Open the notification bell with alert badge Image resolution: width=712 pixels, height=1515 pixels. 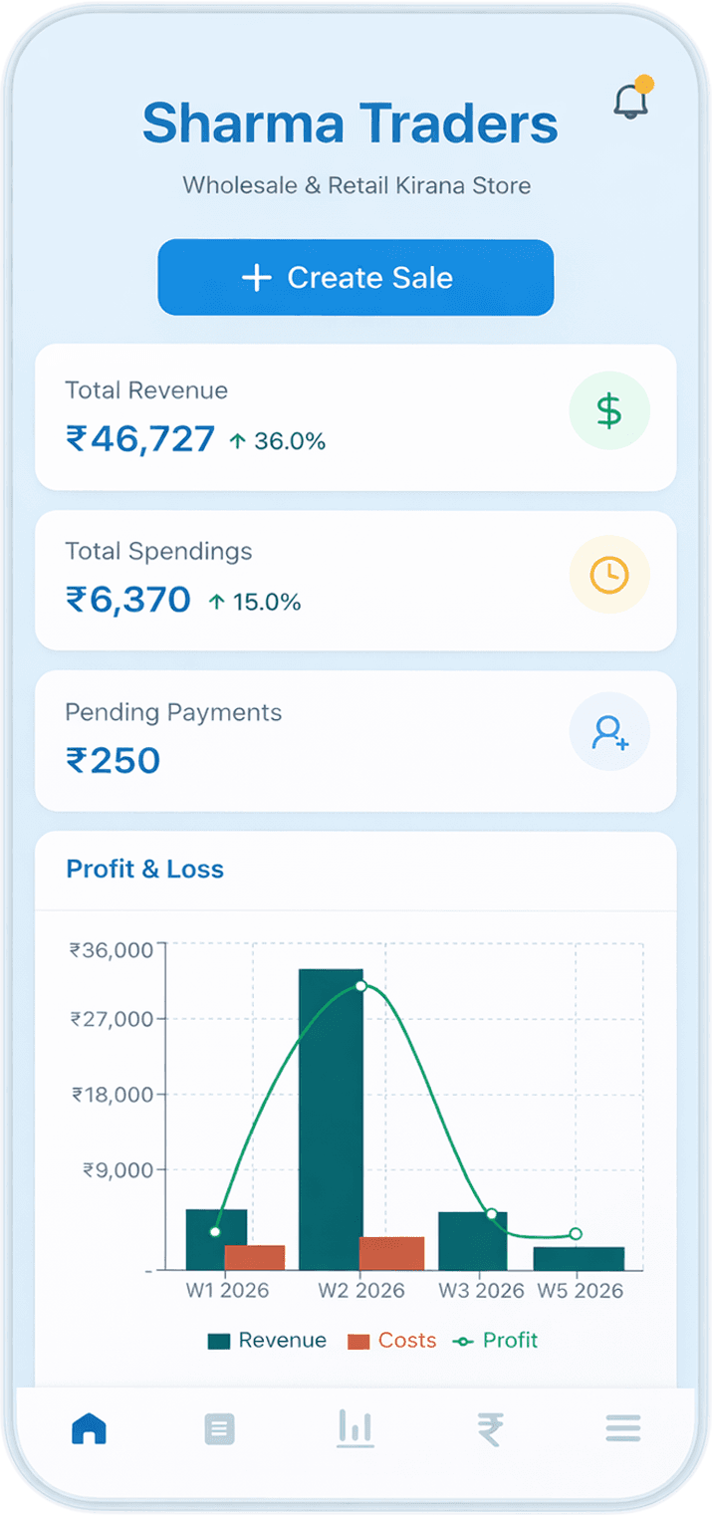tap(630, 102)
